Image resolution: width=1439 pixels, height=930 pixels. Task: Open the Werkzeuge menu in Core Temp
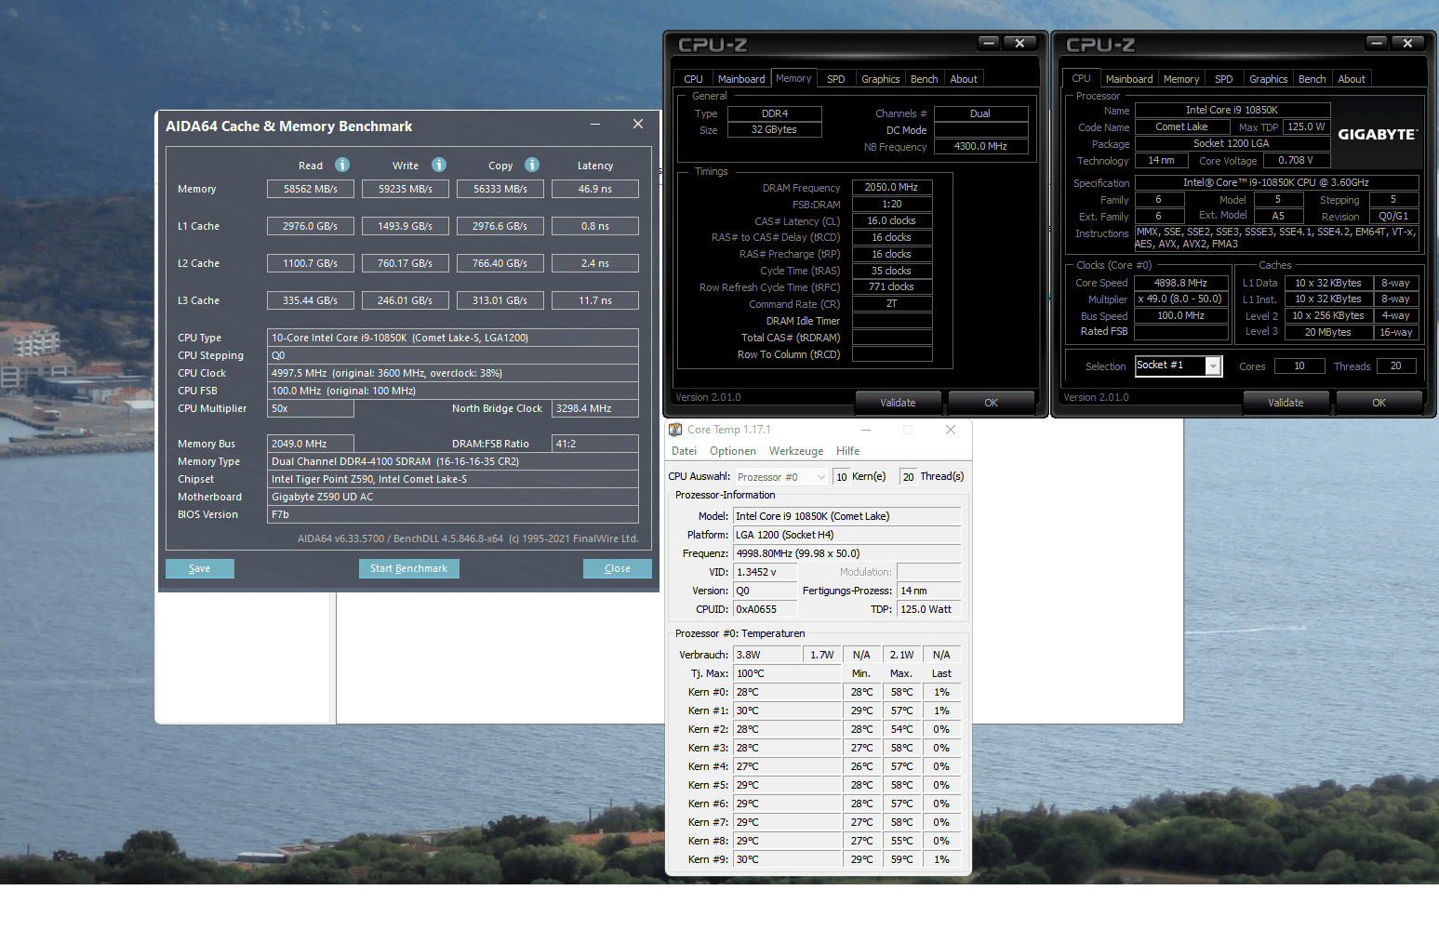tap(796, 451)
